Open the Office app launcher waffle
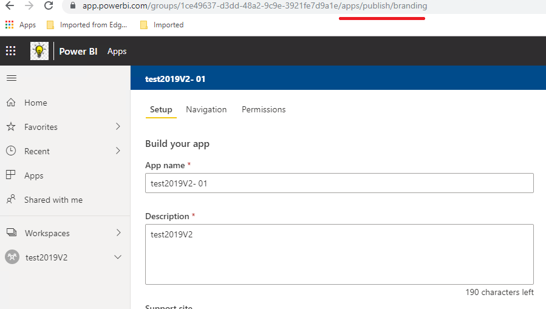546x309 pixels. [x=11, y=51]
